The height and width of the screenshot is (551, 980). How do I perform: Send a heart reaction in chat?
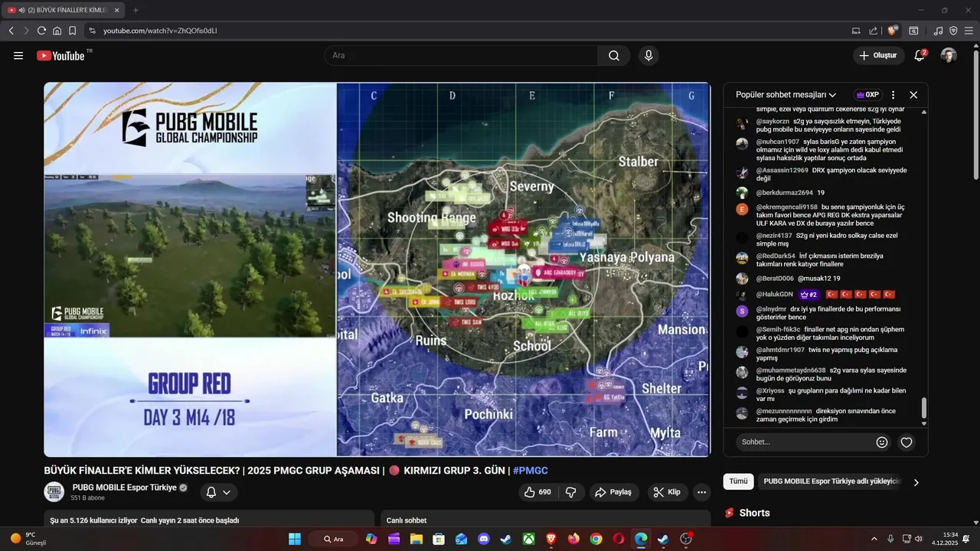tap(906, 442)
